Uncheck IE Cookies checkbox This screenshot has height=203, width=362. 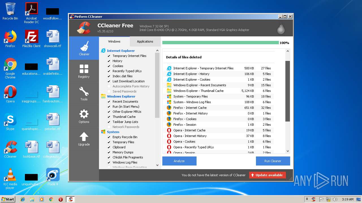[109, 66]
